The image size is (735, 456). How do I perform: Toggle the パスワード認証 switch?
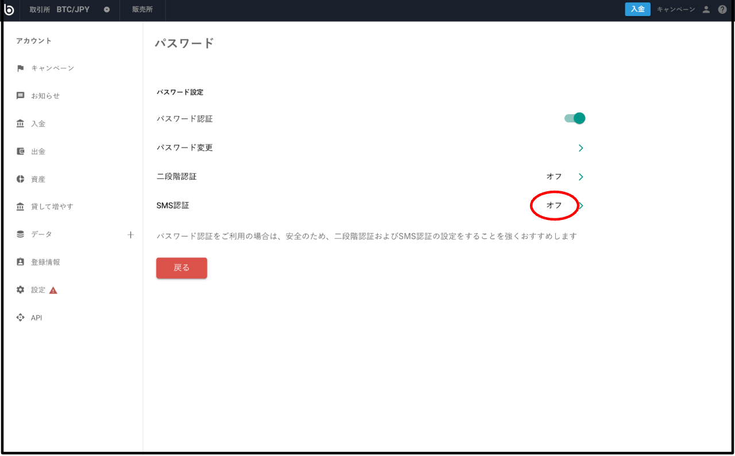coord(575,118)
